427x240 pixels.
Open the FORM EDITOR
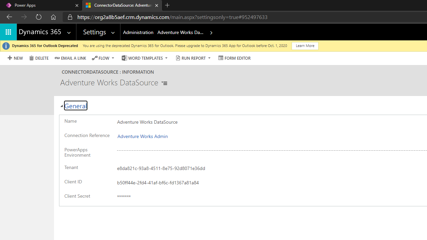235,58
